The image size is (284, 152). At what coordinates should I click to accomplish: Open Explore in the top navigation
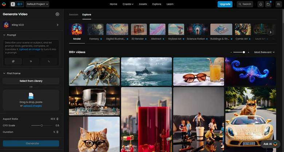pyautogui.click(x=157, y=4)
